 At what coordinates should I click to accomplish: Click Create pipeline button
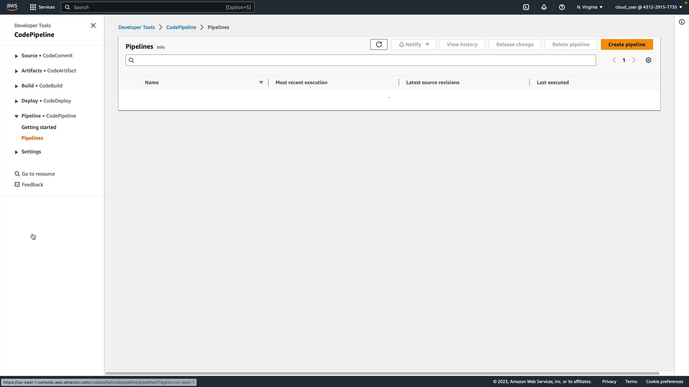pyautogui.click(x=627, y=44)
